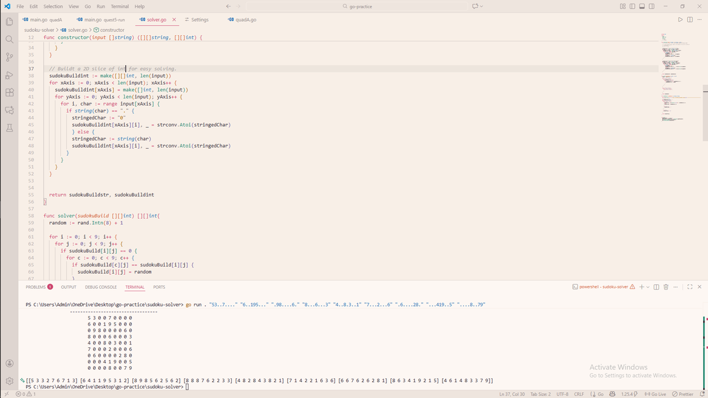Viewport: 708px width, 398px height.
Task: Click the new terminal plus icon
Action: click(642, 287)
